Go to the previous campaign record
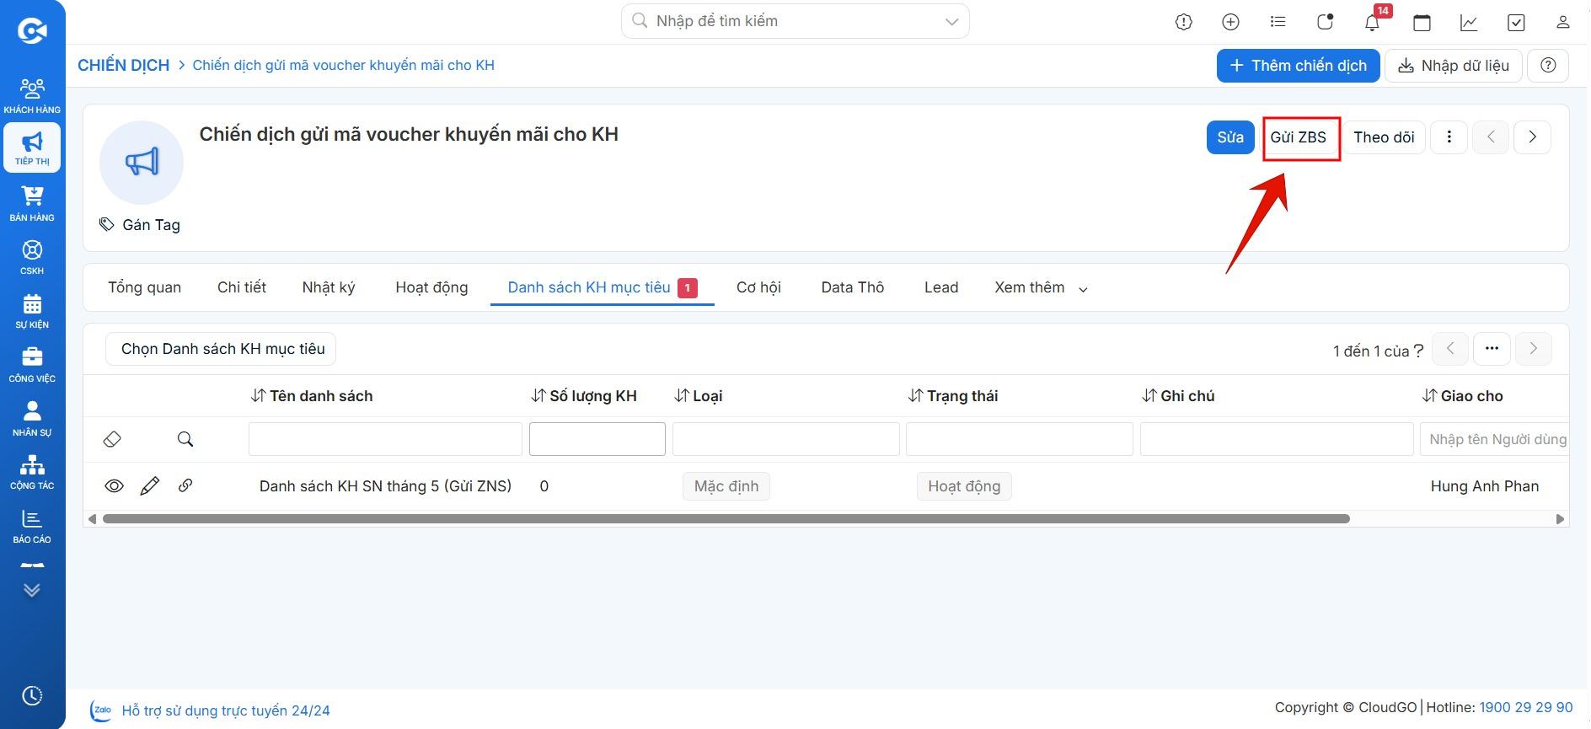 pyautogui.click(x=1491, y=137)
